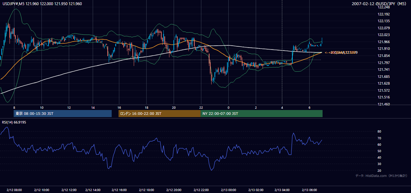Click RSI scale value 30
The image size is (411, 193).
pyautogui.click(x=379, y=164)
